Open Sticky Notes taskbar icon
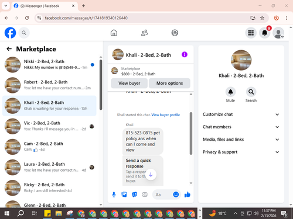The height and width of the screenshot is (219, 293). coord(47,214)
